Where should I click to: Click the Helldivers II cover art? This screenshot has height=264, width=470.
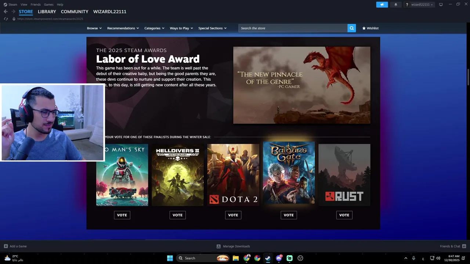177,175
